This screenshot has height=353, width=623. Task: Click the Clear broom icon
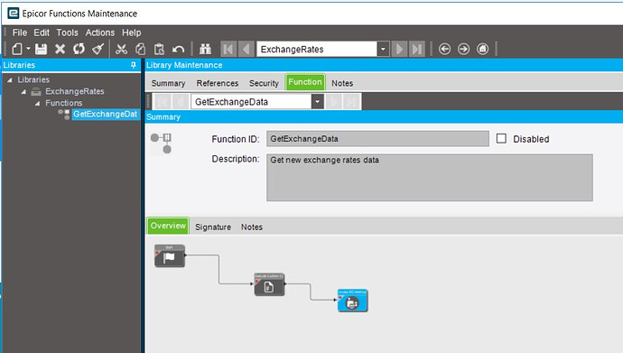(x=98, y=50)
